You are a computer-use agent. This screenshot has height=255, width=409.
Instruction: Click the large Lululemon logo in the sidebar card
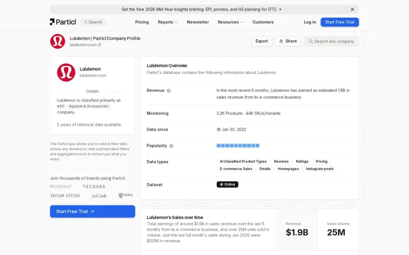66,72
